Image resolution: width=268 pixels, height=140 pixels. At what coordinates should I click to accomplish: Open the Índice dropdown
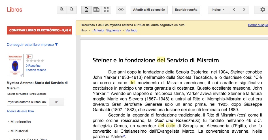pos(218,10)
